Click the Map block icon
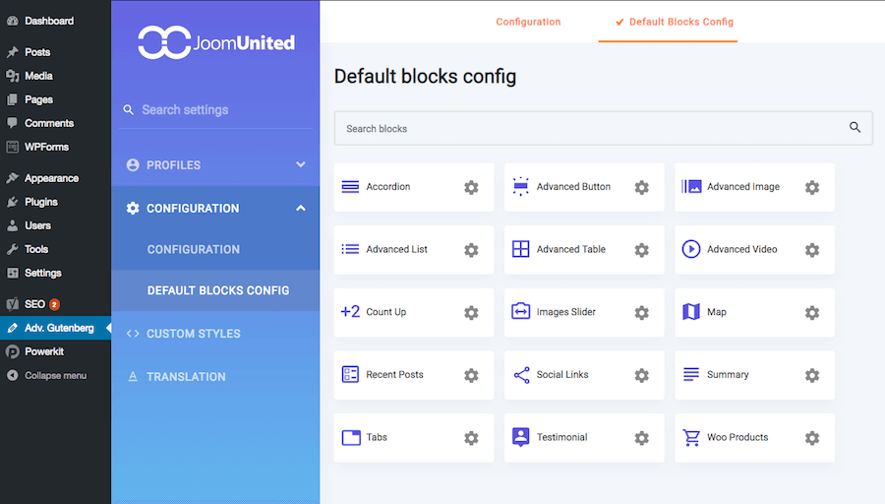Image resolution: width=885 pixels, height=504 pixels. click(691, 311)
